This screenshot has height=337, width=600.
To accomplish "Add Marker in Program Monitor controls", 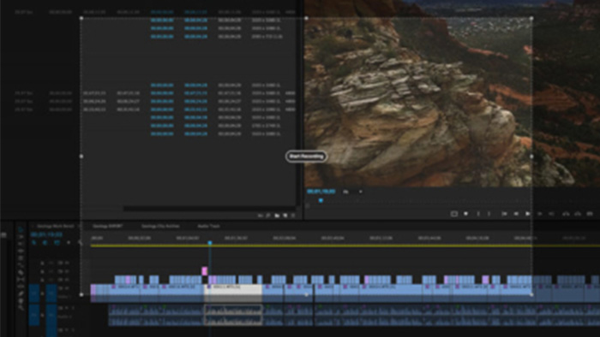I will pos(465,214).
